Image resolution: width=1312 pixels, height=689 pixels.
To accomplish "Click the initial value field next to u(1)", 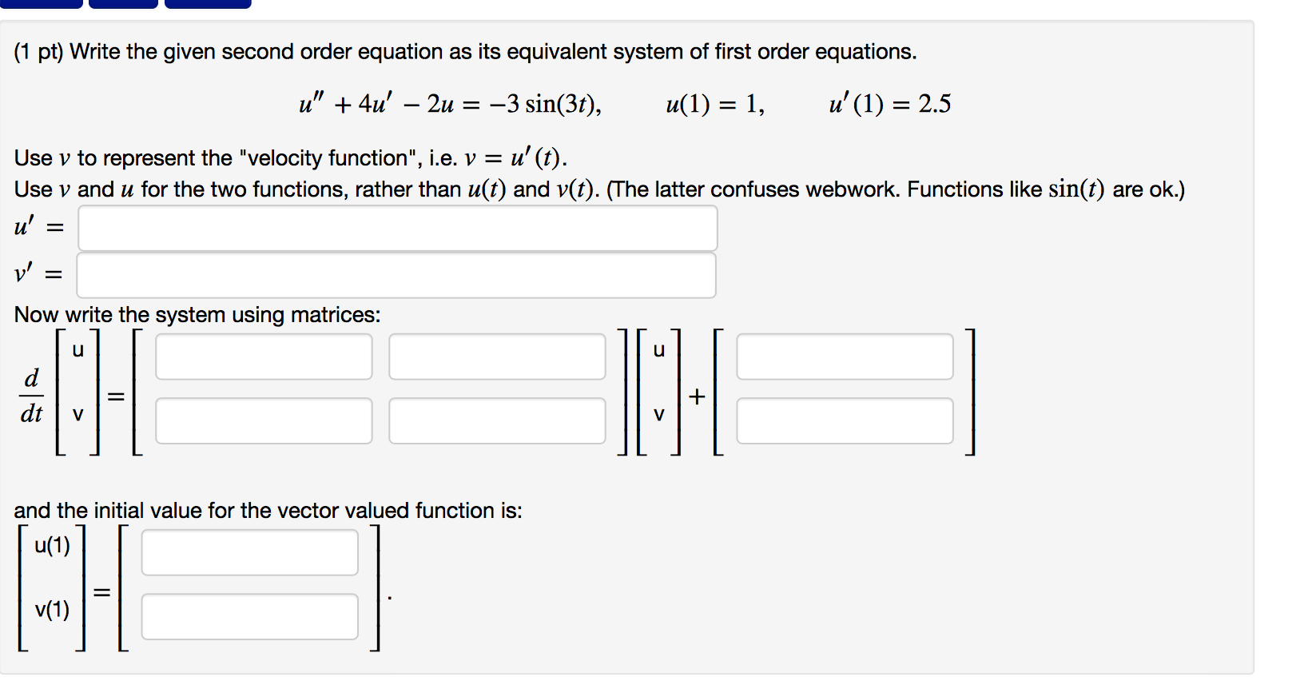I will (x=248, y=552).
